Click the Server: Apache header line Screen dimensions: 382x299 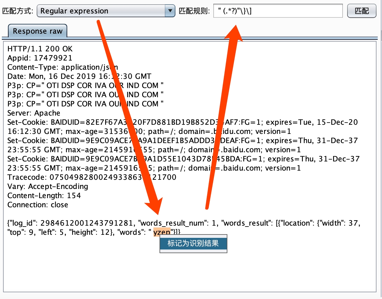[34, 113]
